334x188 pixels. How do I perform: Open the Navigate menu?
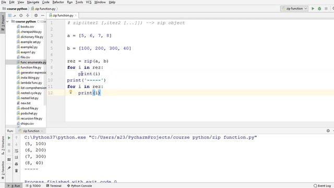pos(33,2)
